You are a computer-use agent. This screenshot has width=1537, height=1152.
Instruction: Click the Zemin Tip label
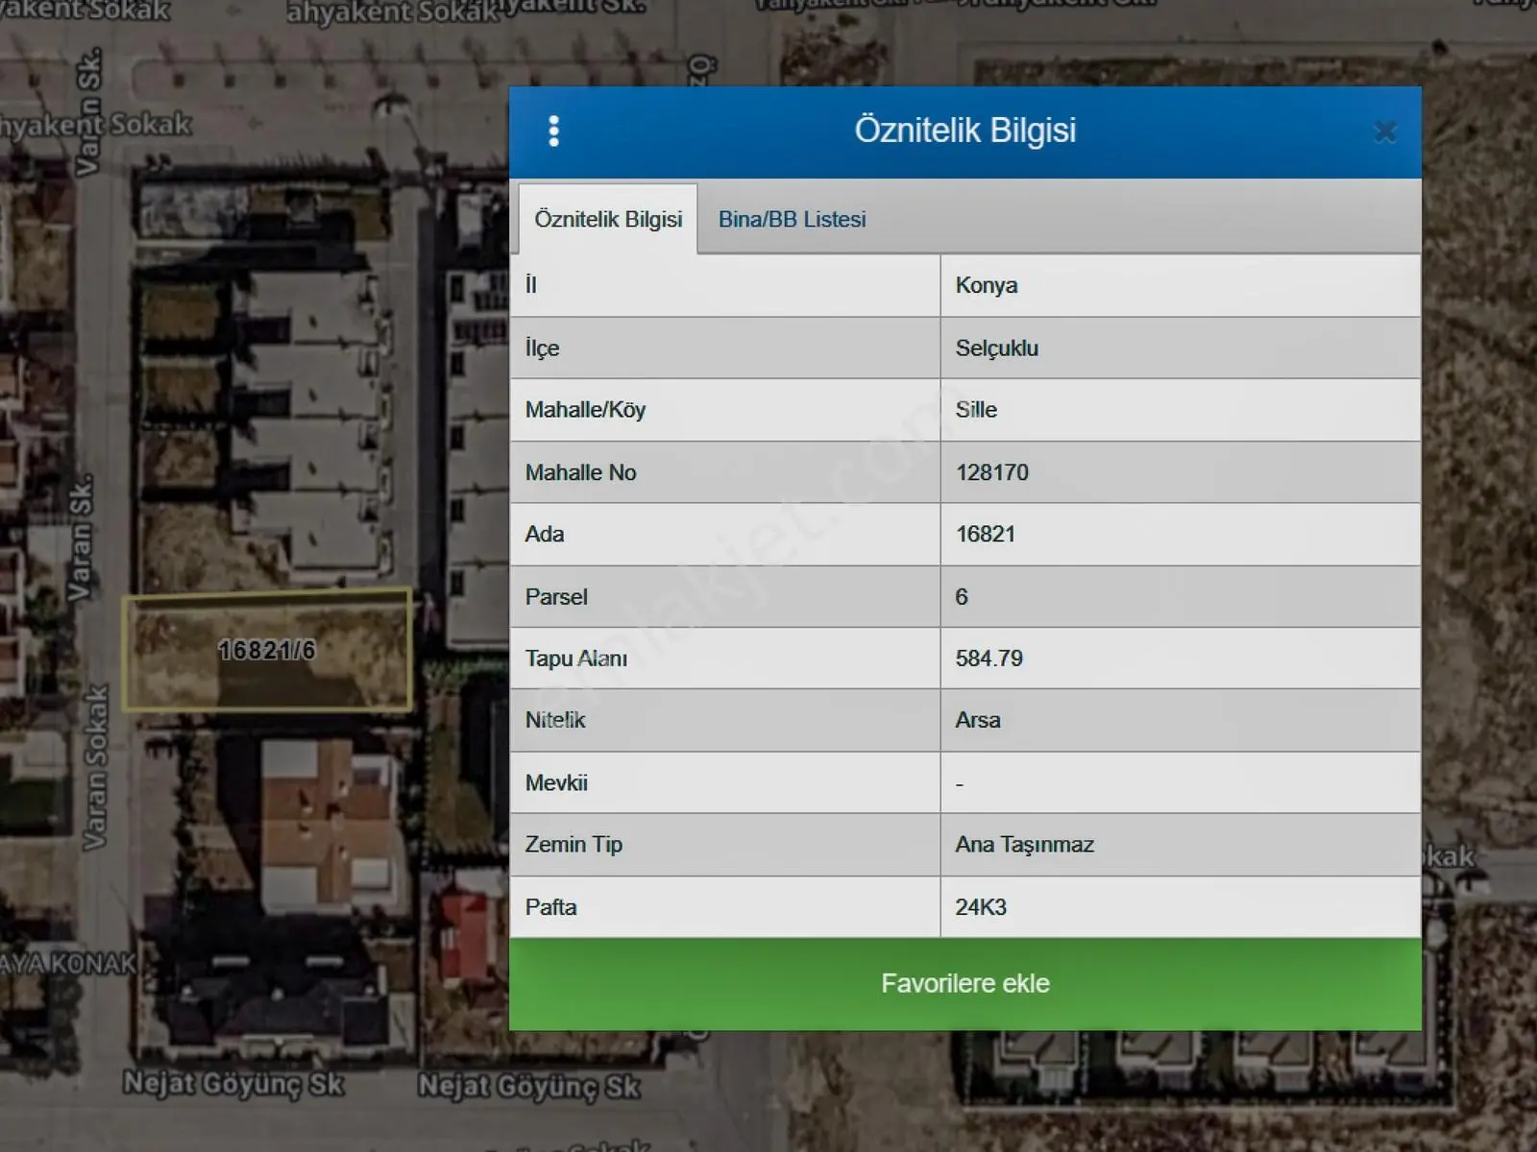(x=573, y=845)
